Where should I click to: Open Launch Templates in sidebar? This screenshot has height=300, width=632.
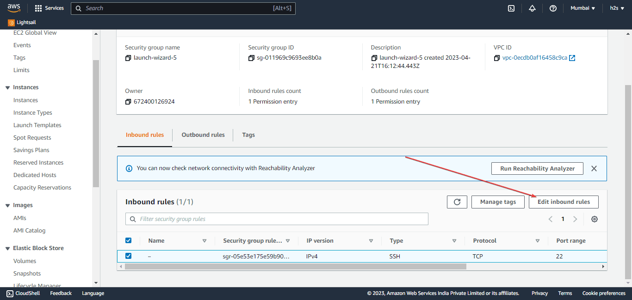pyautogui.click(x=37, y=125)
